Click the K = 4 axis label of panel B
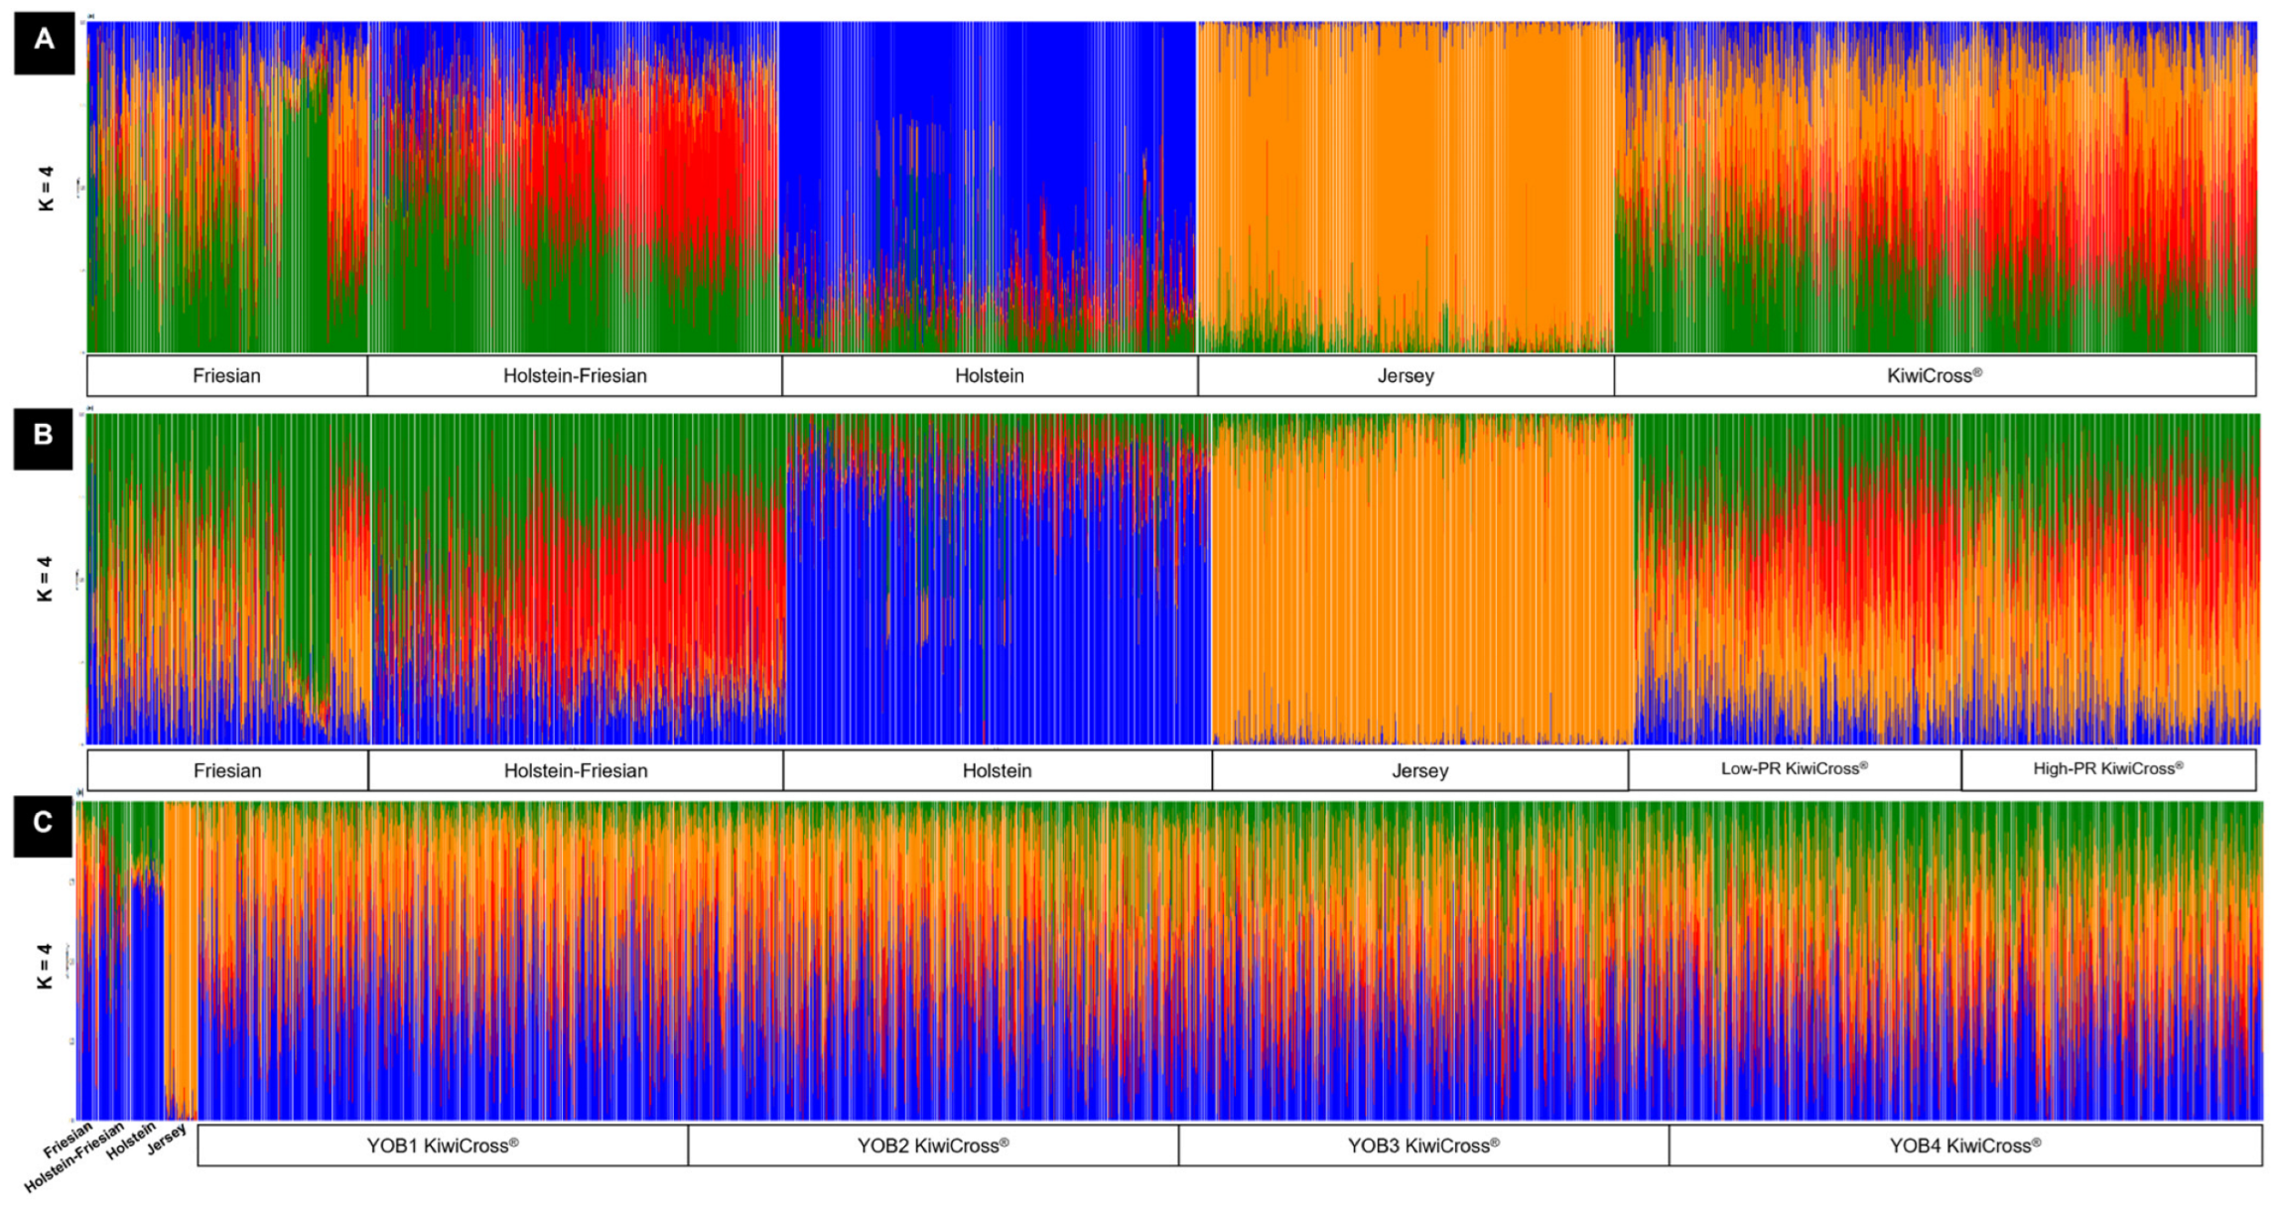 [45, 579]
